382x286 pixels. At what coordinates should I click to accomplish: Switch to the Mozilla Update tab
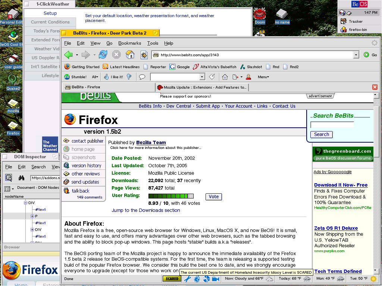click(201, 87)
